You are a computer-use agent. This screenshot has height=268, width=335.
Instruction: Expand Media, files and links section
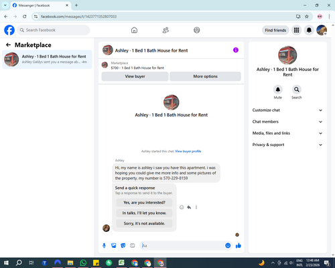(x=287, y=133)
